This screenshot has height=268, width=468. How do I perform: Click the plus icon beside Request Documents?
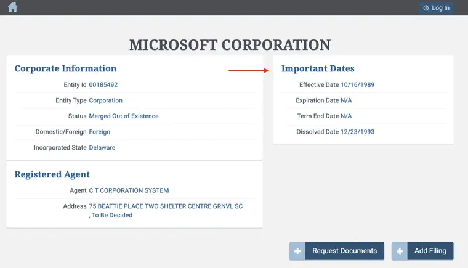click(x=297, y=251)
